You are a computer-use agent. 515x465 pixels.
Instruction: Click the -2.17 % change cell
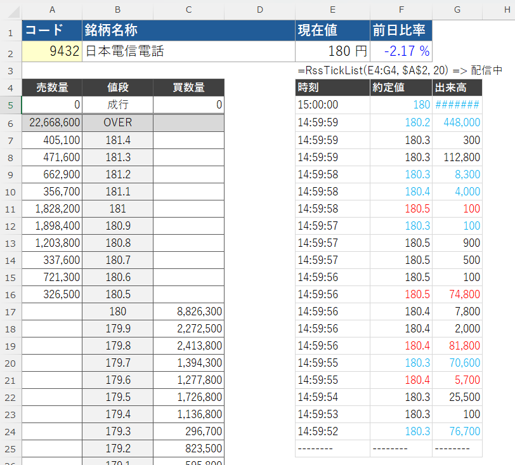(401, 51)
